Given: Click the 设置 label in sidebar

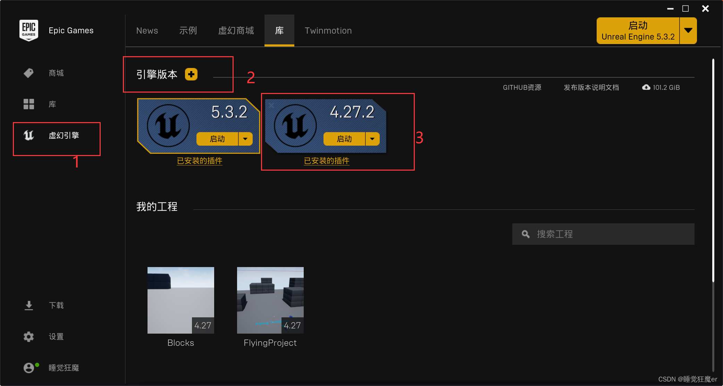Looking at the screenshot, I should (x=56, y=337).
